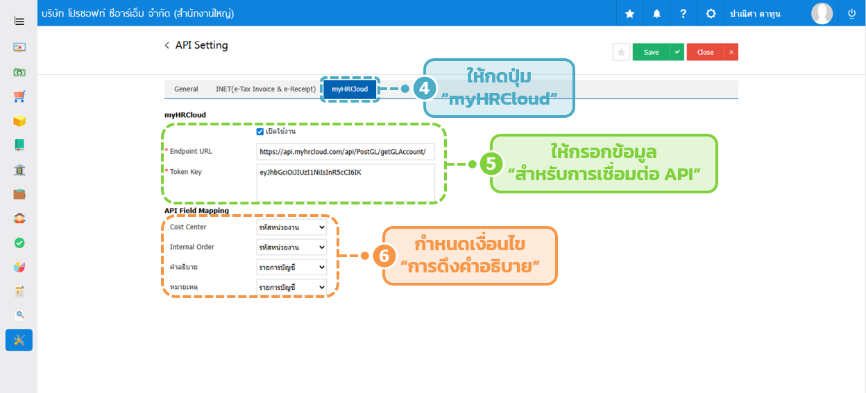Screen dimensions: 866x393
Task: Toggle the gray favorite star beside Save
Action: pos(621,52)
